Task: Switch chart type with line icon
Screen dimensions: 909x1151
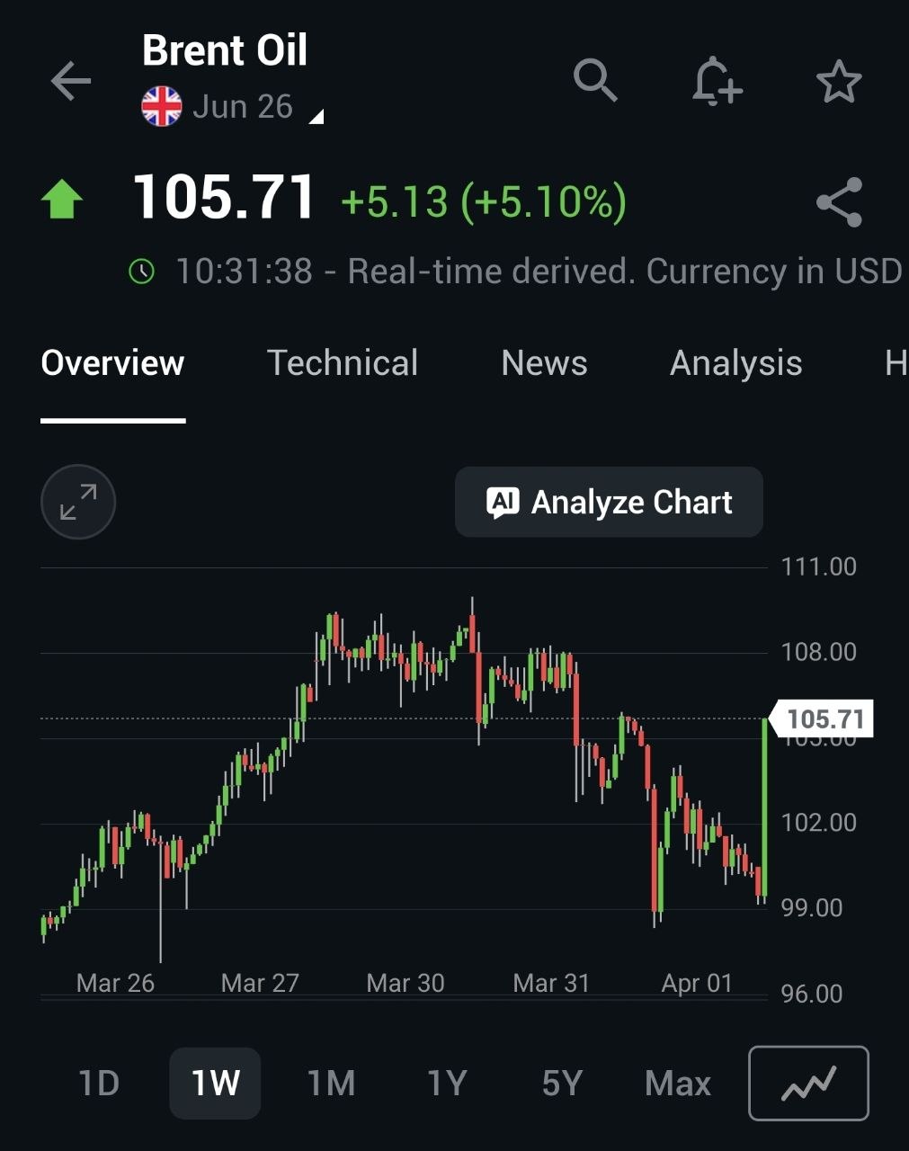Action: (x=808, y=1083)
